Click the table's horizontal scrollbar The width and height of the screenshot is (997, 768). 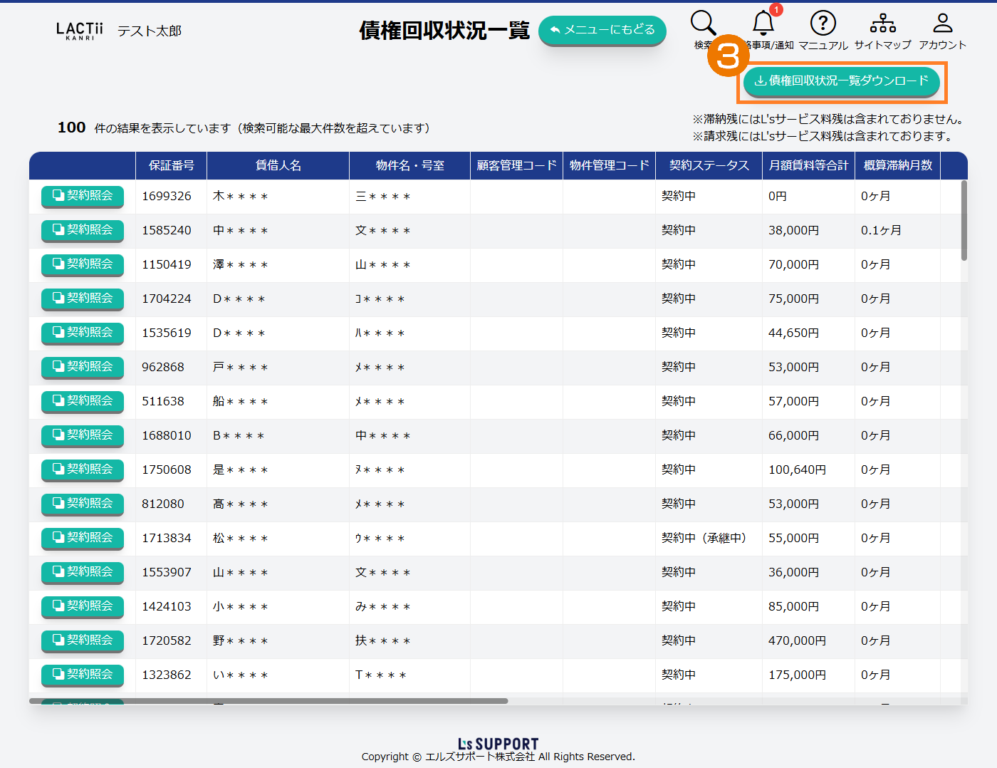(268, 701)
